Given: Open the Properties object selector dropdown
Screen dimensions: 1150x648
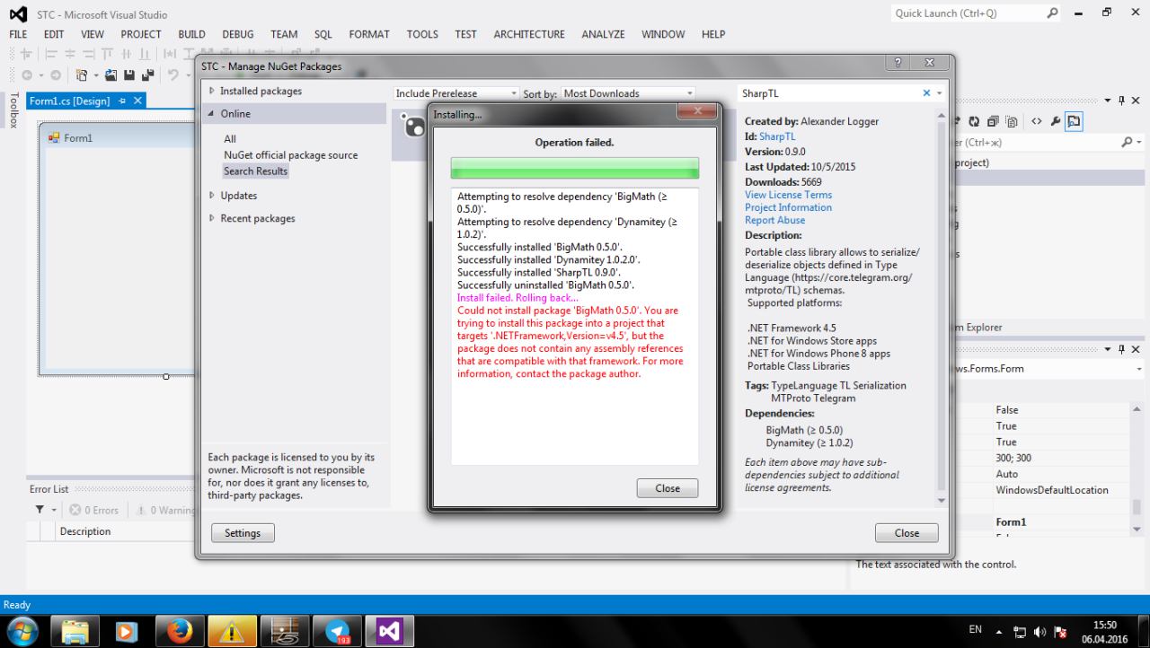Looking at the screenshot, I should [x=1139, y=369].
